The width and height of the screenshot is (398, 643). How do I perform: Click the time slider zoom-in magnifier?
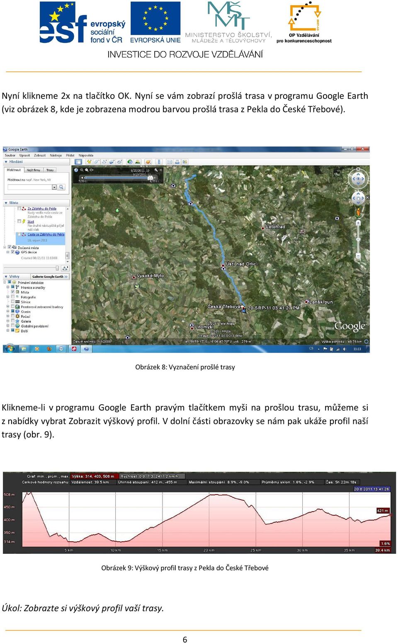coord(87,170)
